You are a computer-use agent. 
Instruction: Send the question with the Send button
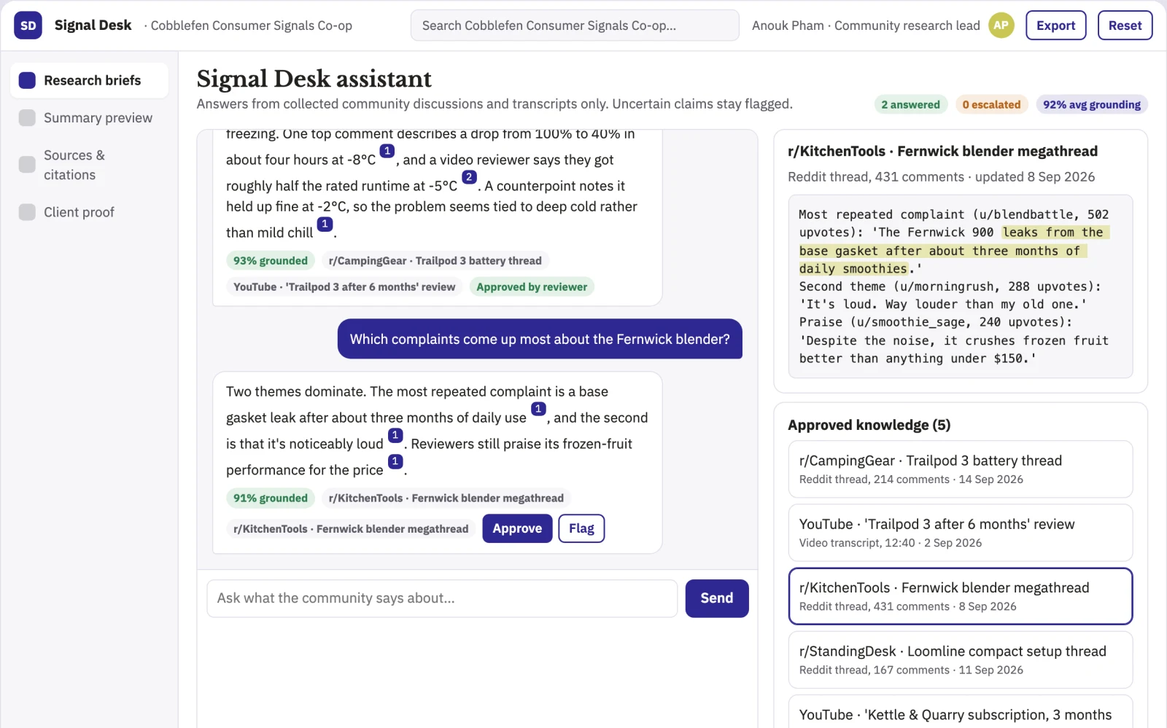(717, 598)
